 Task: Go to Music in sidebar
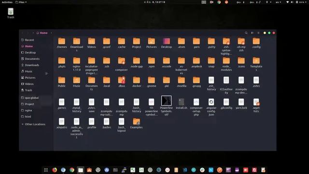(36, 72)
